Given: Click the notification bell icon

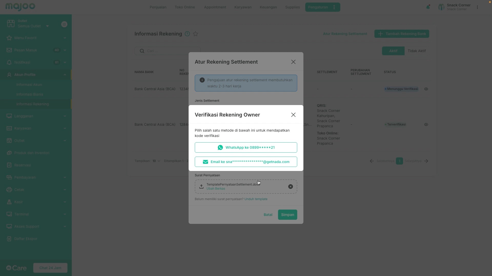Looking at the screenshot, I should [428, 7].
